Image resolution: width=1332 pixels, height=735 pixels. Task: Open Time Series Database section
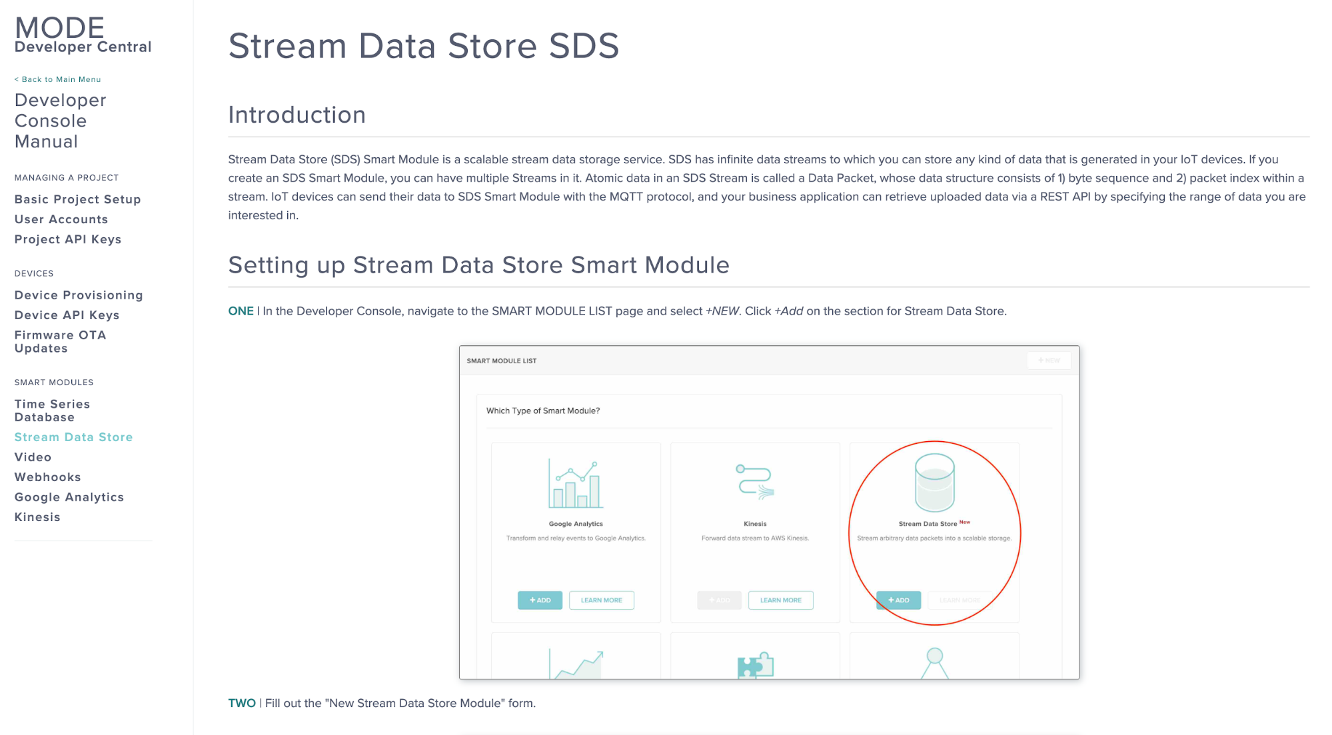(x=52, y=410)
